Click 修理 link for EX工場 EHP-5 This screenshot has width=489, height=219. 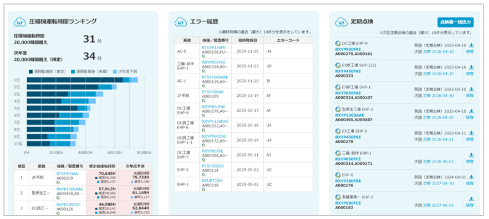click(x=470, y=139)
